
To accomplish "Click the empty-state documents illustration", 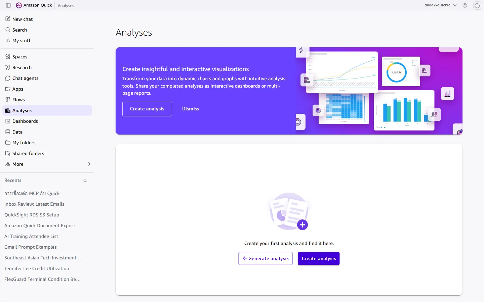I will click(289, 211).
